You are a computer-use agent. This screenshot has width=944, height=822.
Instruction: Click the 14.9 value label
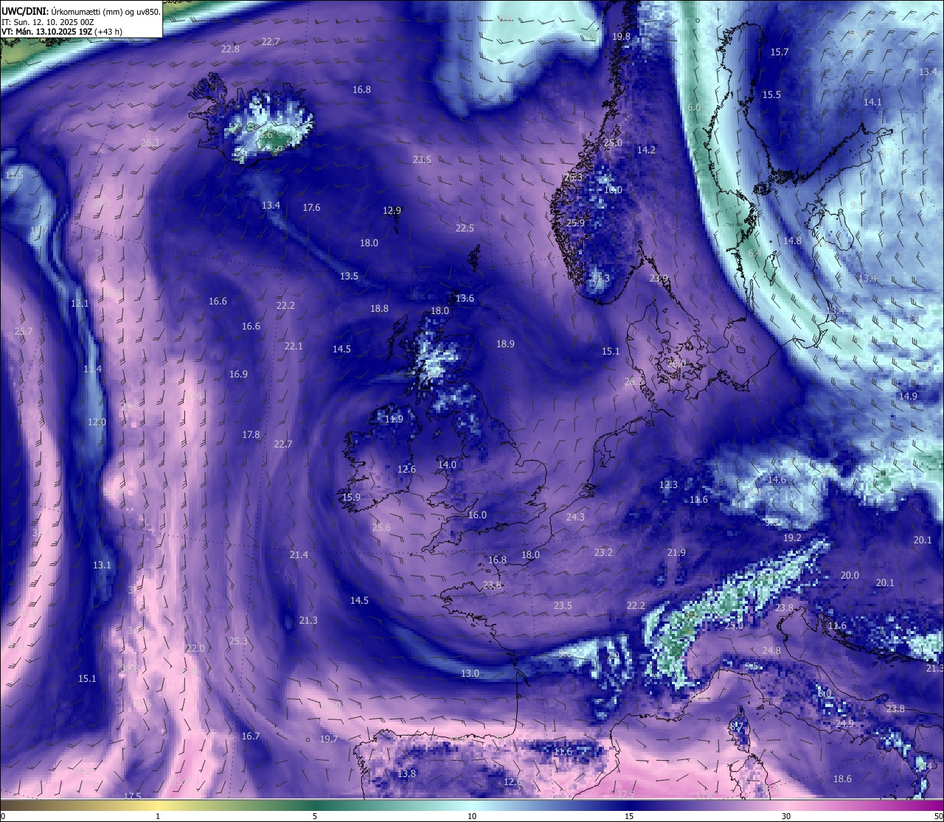coord(908,397)
